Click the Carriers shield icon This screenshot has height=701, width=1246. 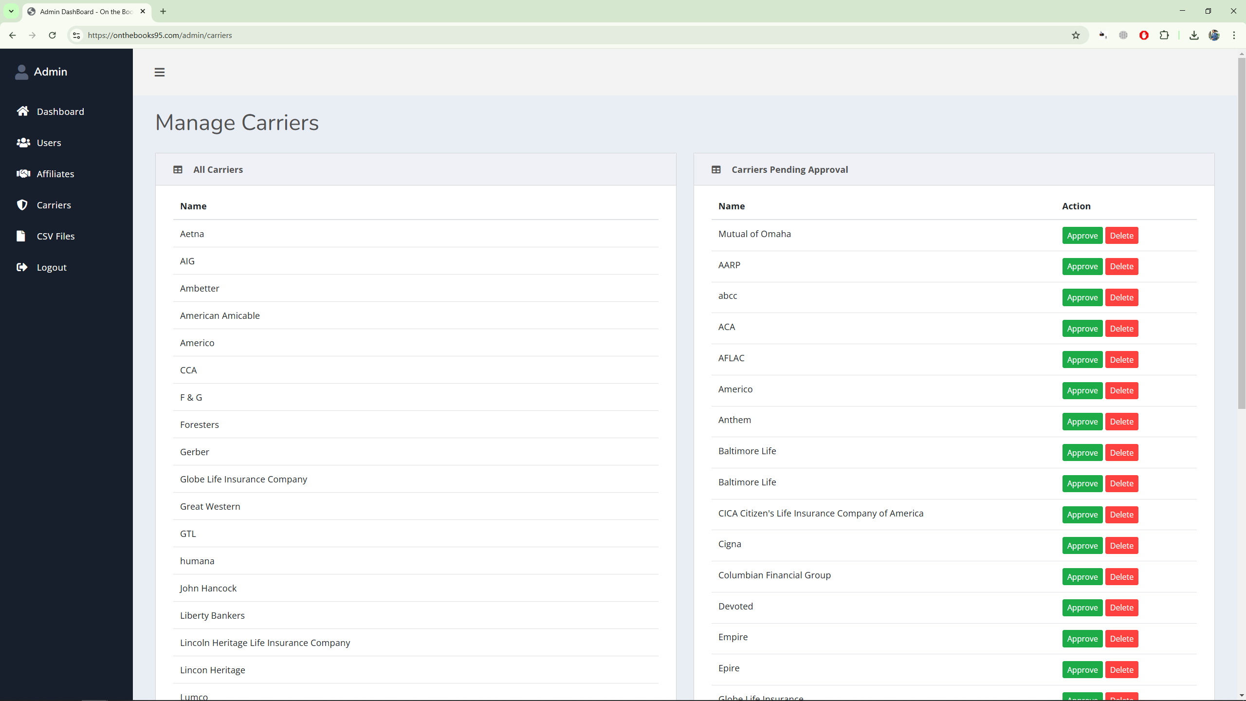pyautogui.click(x=22, y=205)
